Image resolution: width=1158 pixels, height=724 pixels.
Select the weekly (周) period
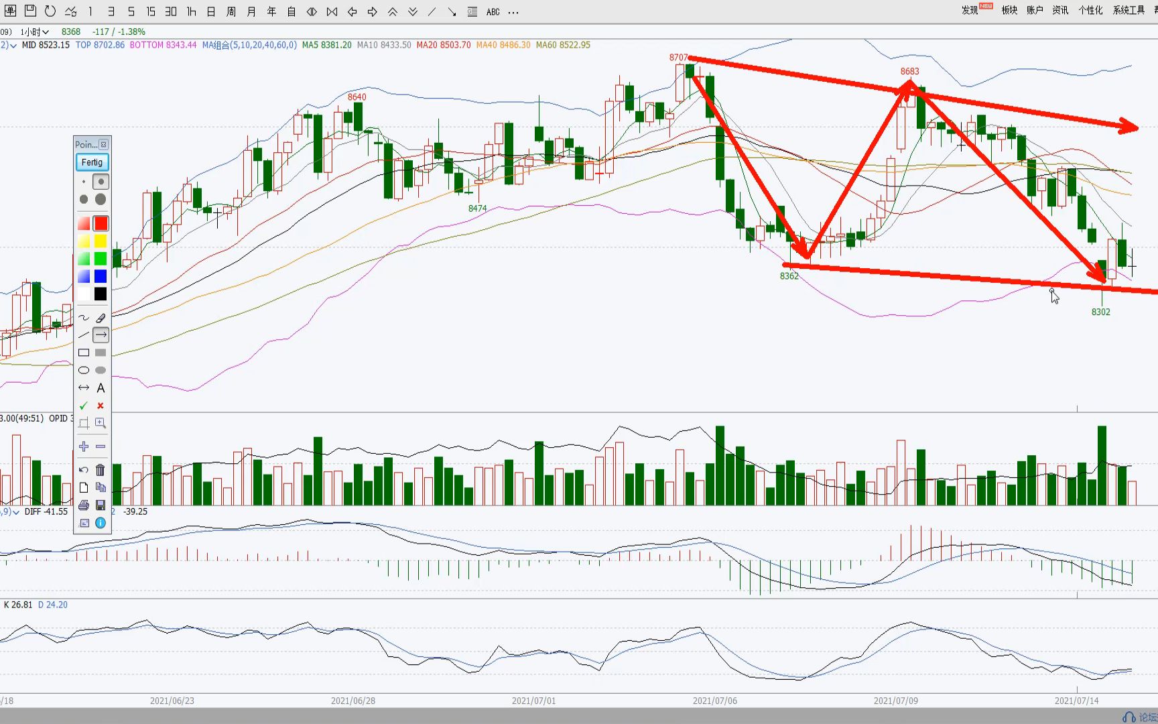[x=231, y=11]
